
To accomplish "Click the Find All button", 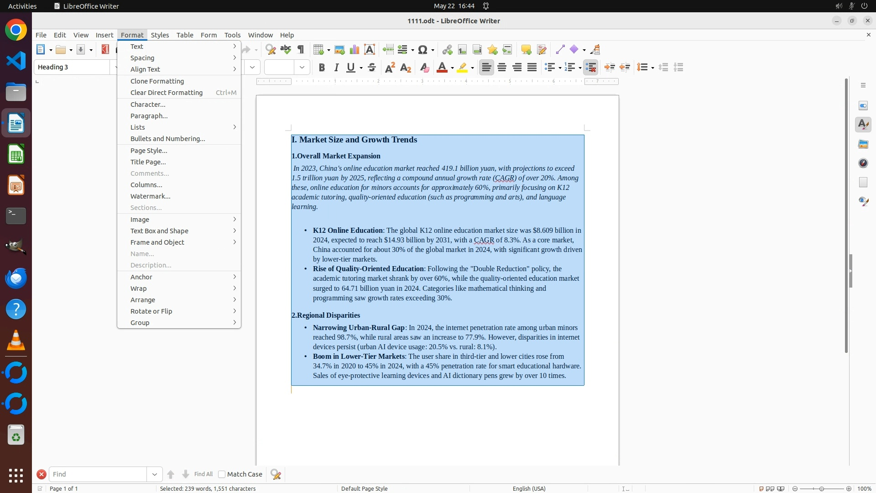I will (203, 474).
